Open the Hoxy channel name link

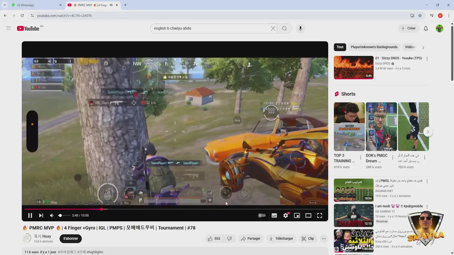(43, 236)
